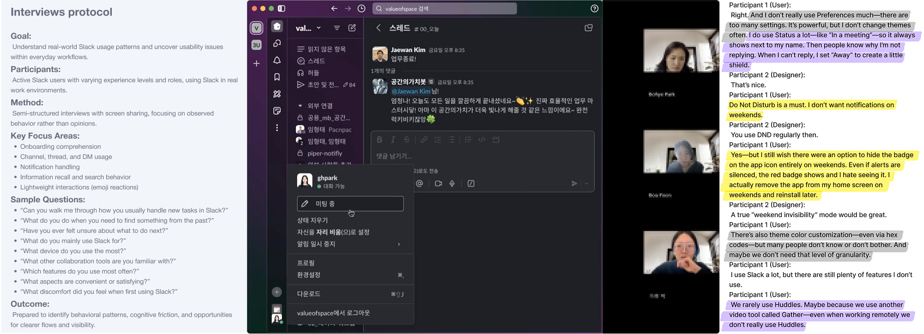Go back with the thread header chevron
924x334 pixels.
(x=378, y=28)
